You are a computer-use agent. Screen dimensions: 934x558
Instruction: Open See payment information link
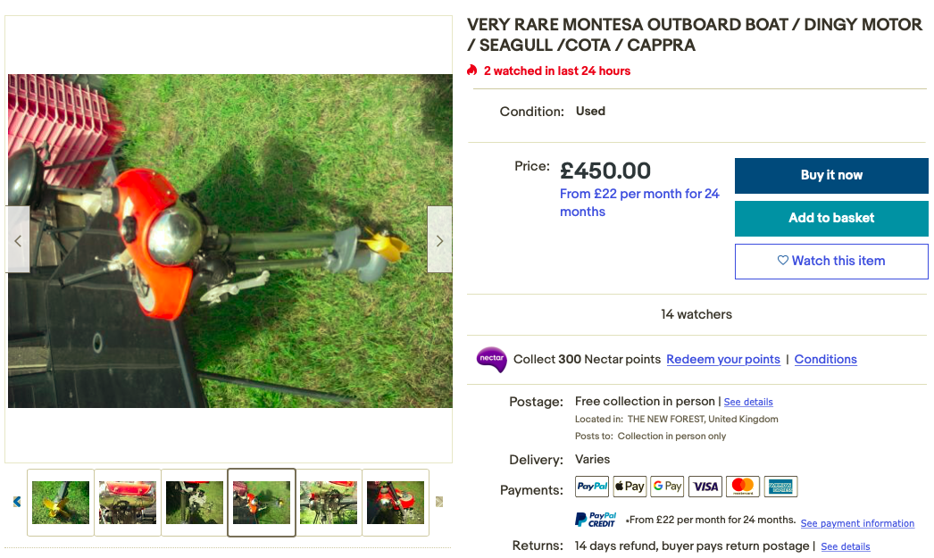click(857, 523)
